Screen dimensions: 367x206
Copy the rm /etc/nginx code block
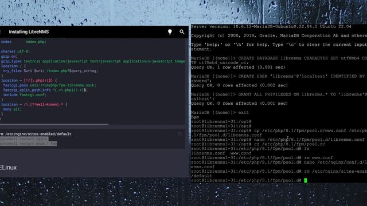[180, 134]
